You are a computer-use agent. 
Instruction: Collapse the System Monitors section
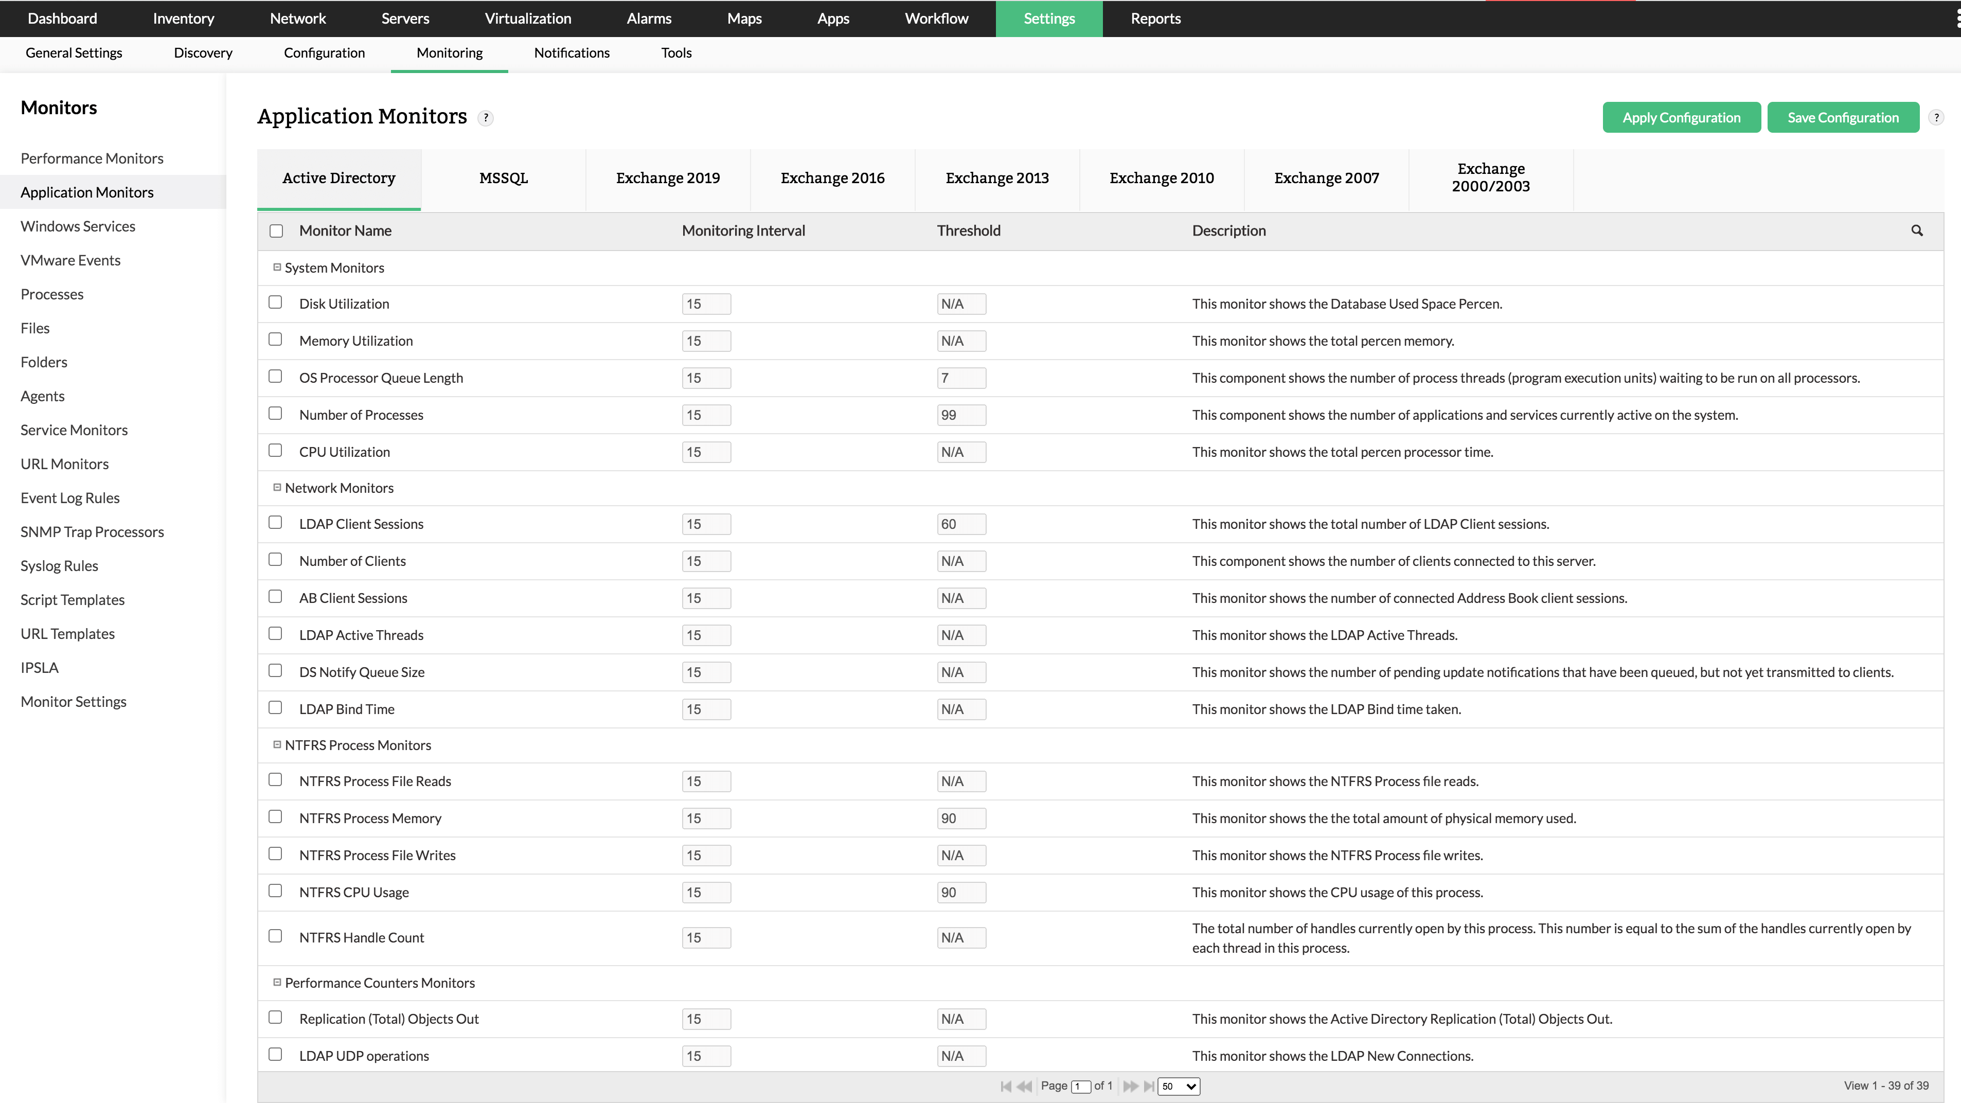tap(276, 266)
